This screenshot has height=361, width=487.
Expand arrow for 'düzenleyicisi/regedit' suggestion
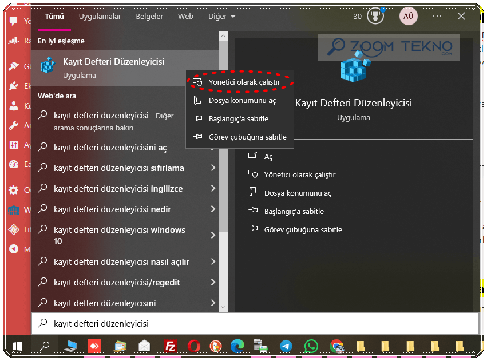213,282
